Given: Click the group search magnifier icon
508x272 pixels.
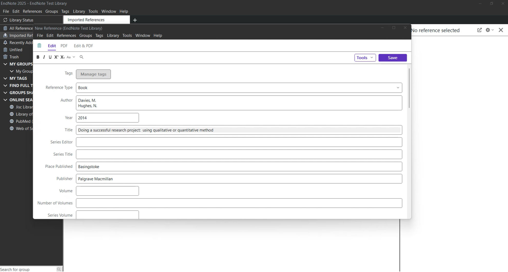Looking at the screenshot, I should [x=59, y=269].
